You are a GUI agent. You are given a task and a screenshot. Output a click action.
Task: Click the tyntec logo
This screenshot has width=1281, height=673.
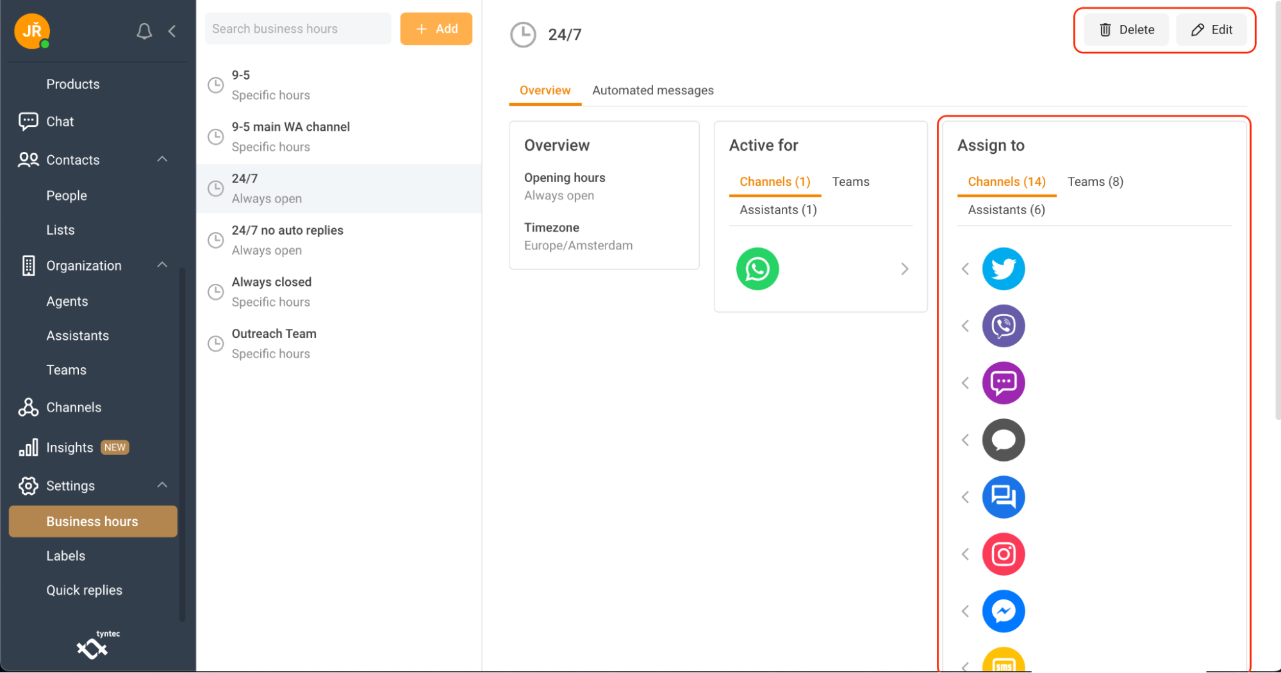coord(97,645)
